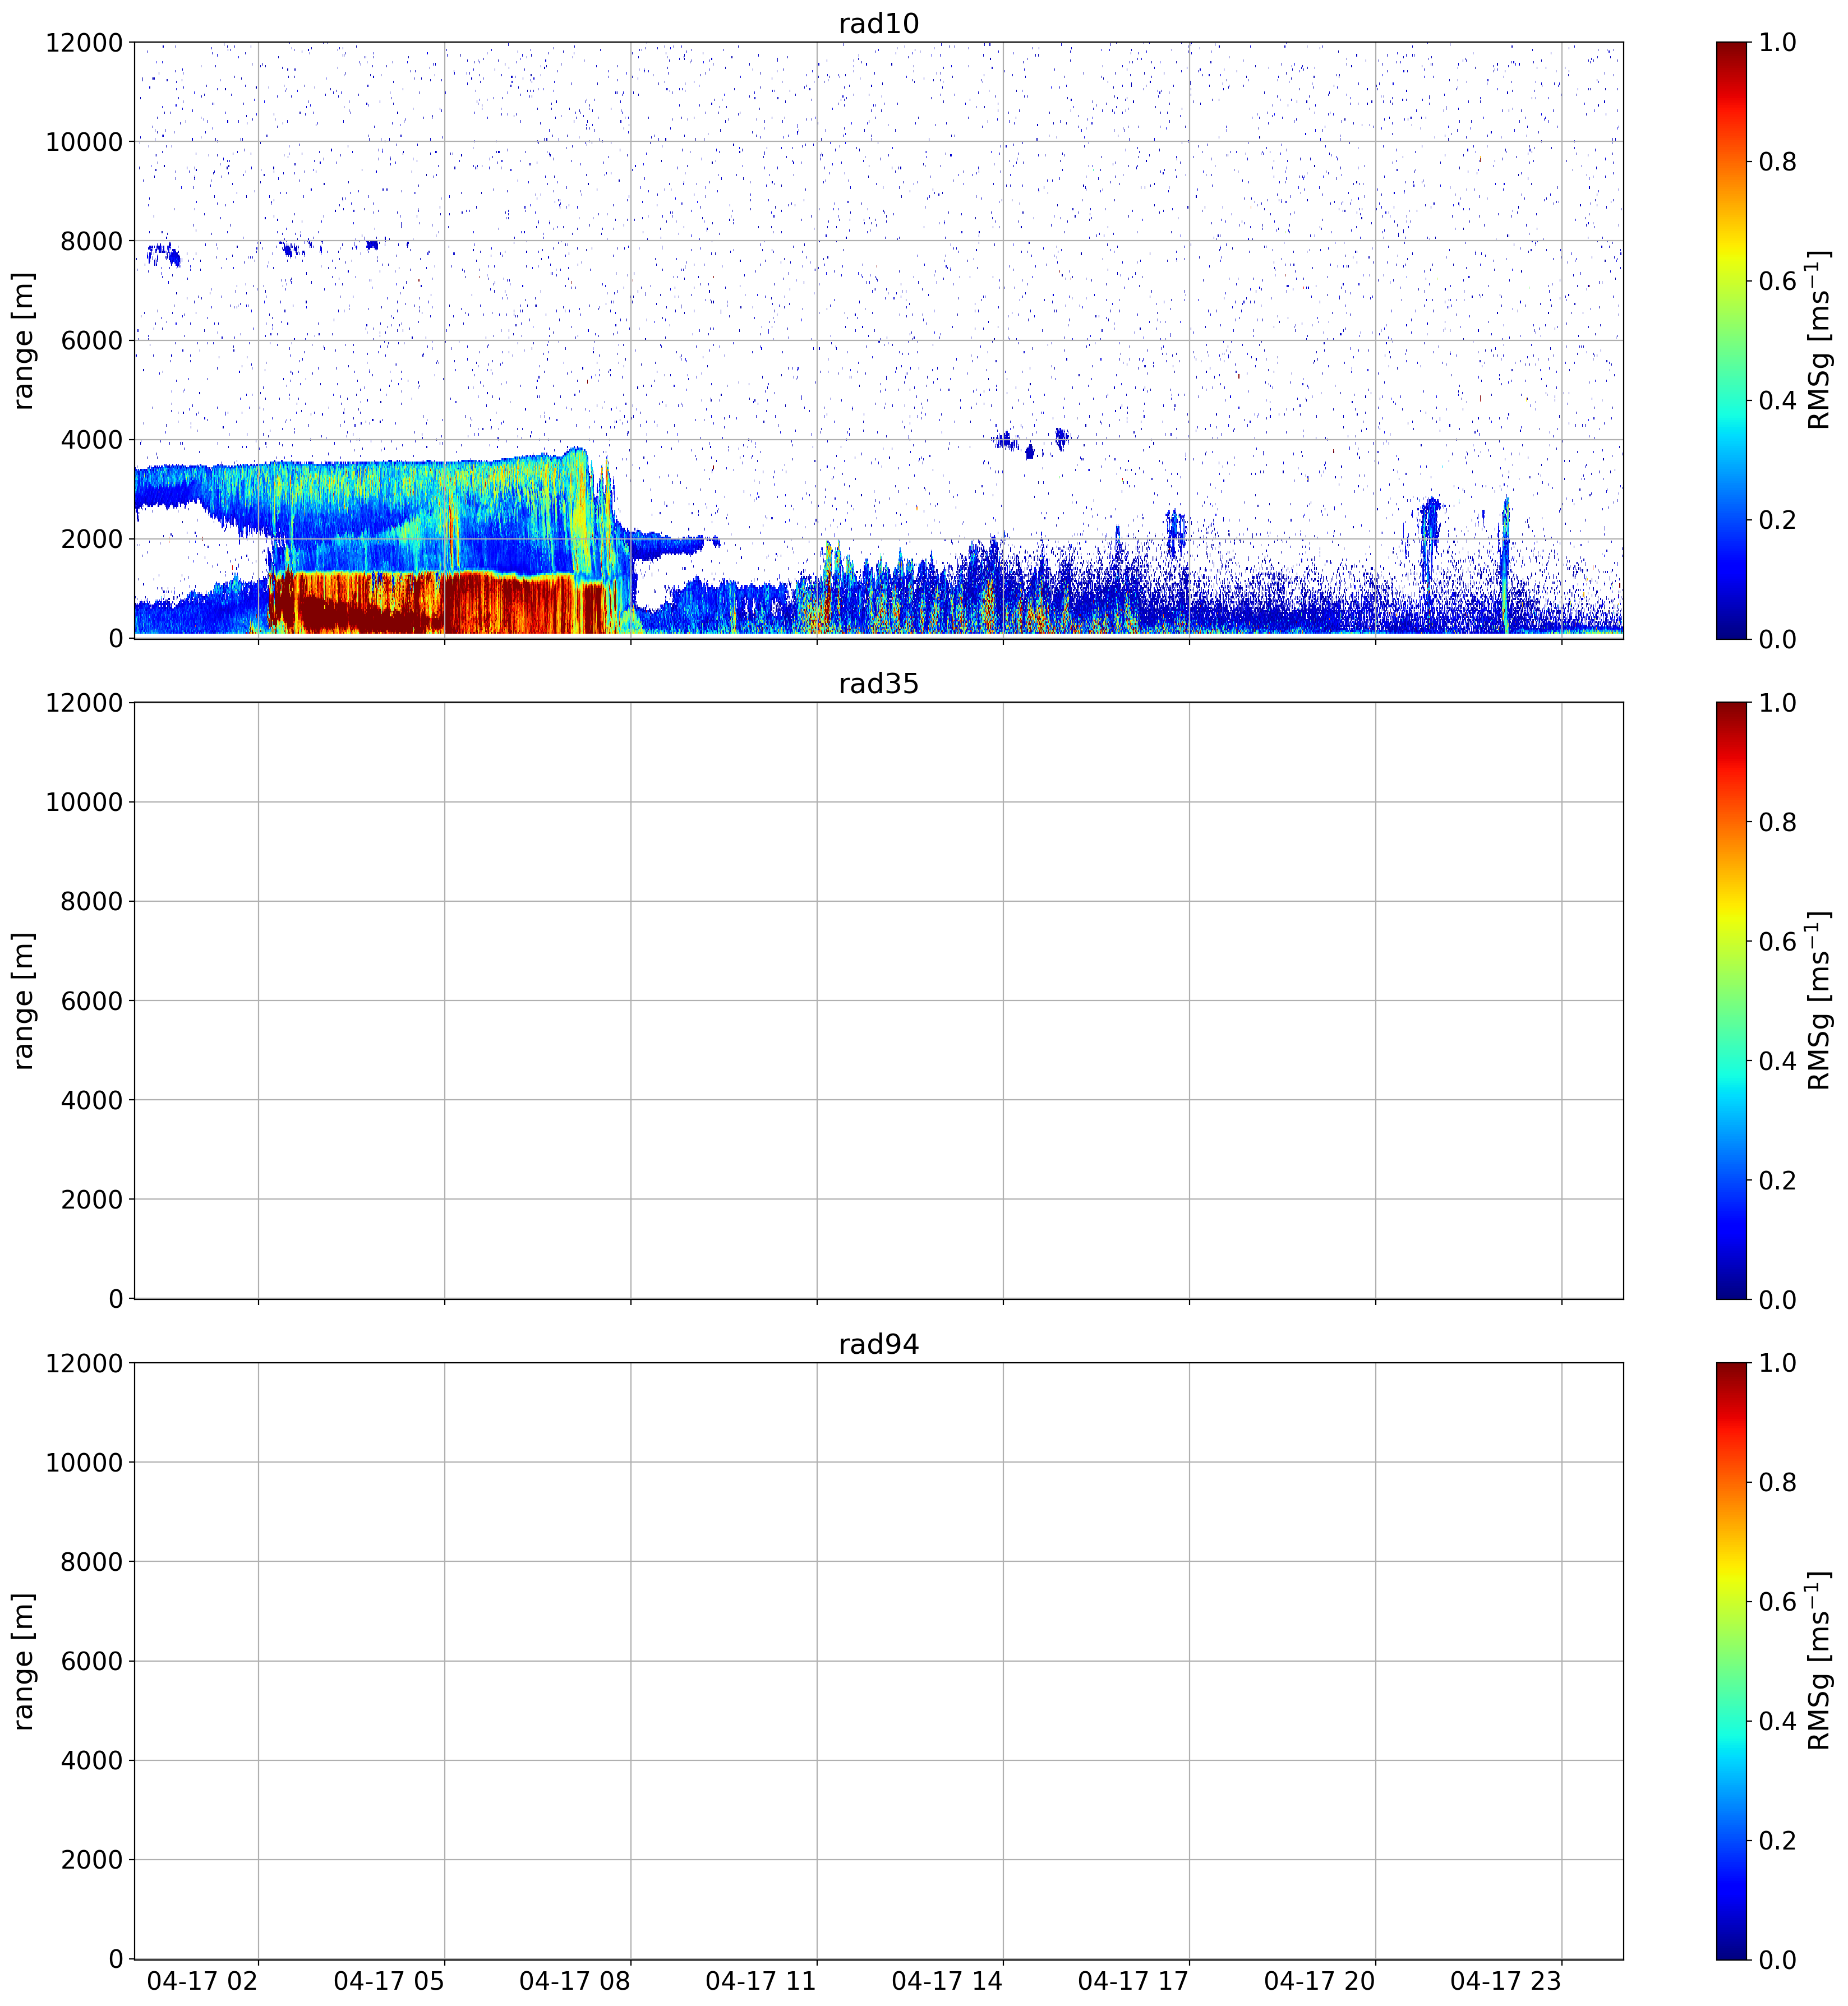
Task: Select the "04-17 17" time axis label
Action: point(1134,1981)
